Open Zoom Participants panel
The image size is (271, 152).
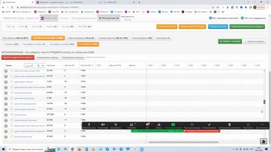pos(132,126)
